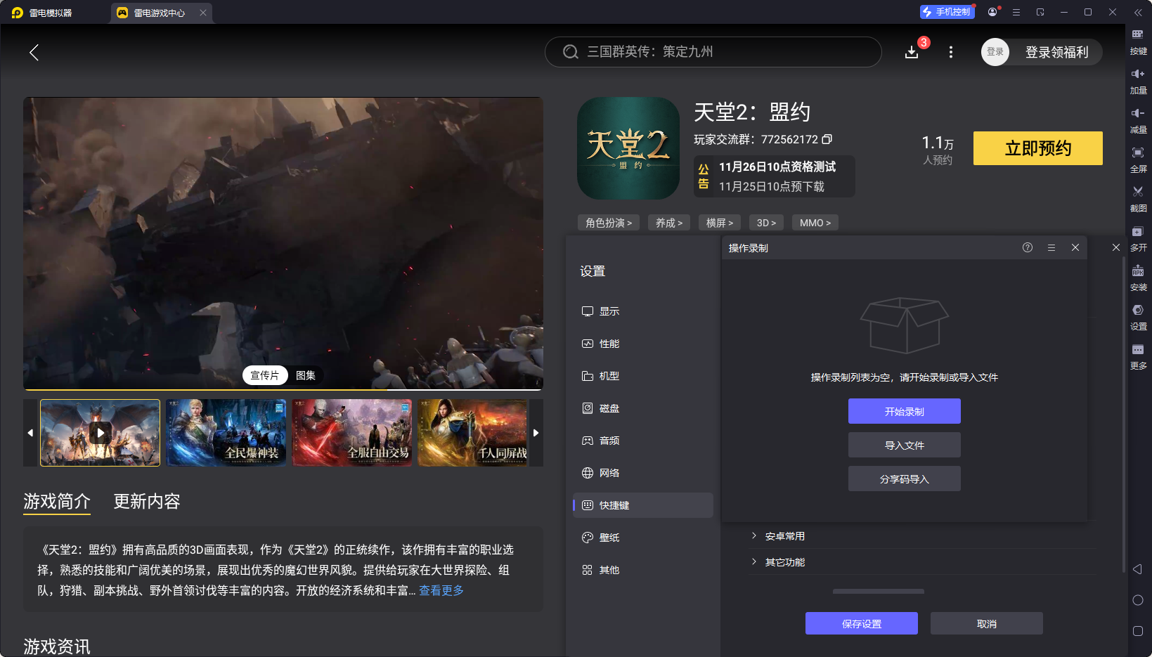Open the download manager icon with badge 3
1152x657 pixels.
click(x=912, y=51)
